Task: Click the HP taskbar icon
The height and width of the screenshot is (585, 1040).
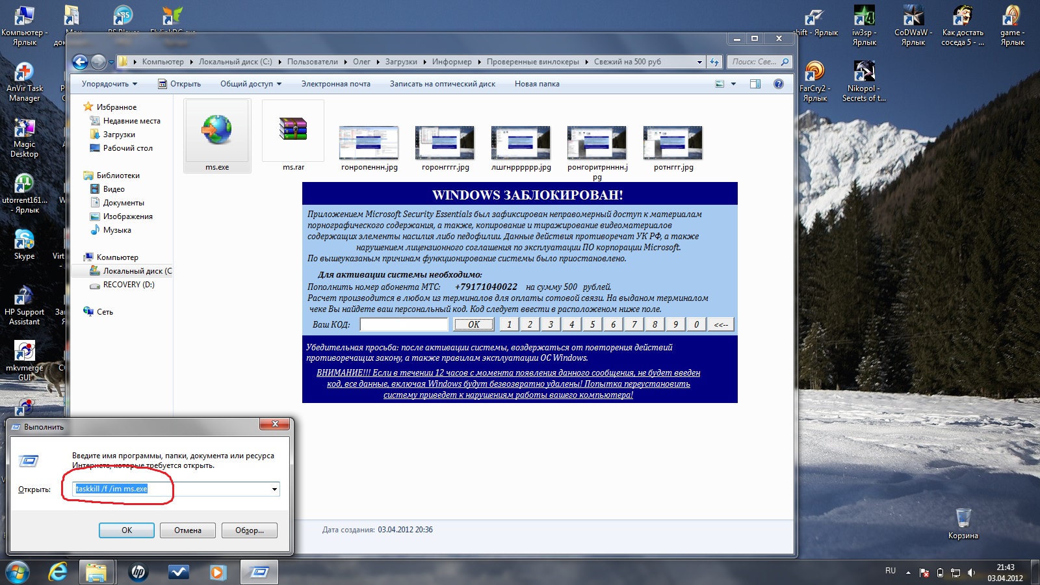Action: point(138,572)
